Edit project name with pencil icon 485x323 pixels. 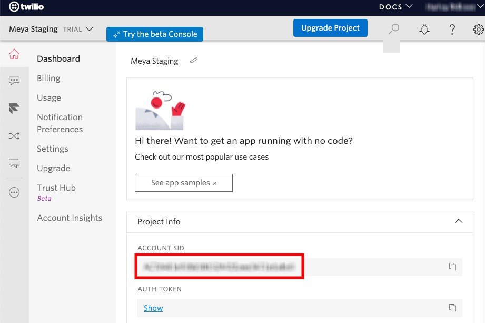pos(194,61)
